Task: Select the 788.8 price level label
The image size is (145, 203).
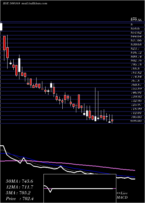Action: click(135, 69)
